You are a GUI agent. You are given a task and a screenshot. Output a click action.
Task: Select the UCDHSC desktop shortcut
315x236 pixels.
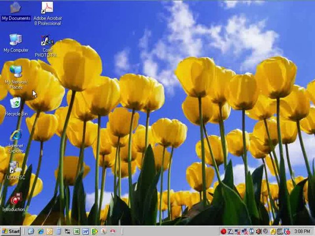(x=16, y=170)
